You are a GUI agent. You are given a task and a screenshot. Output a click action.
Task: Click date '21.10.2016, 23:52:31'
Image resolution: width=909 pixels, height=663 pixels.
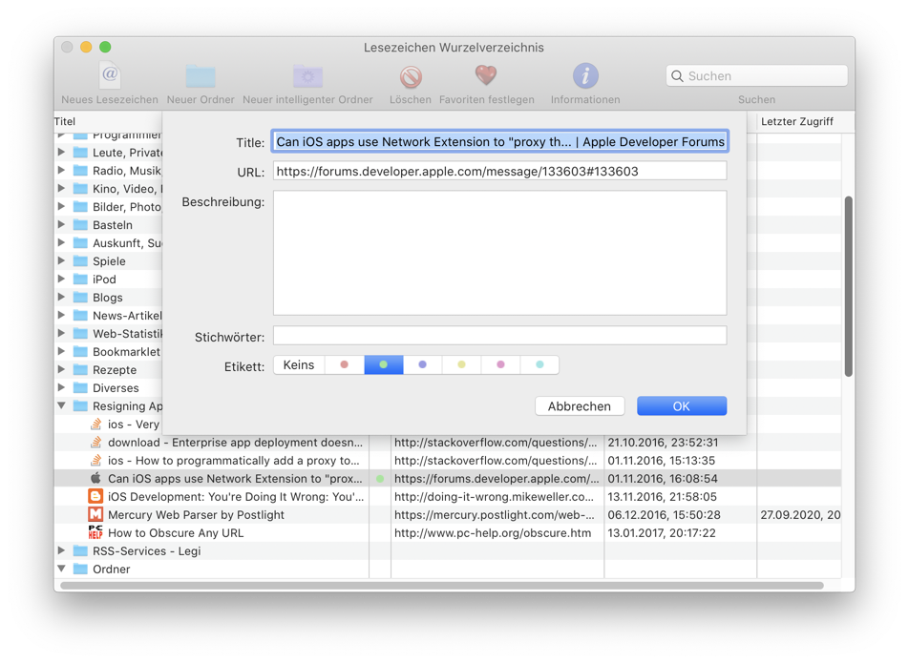point(663,443)
